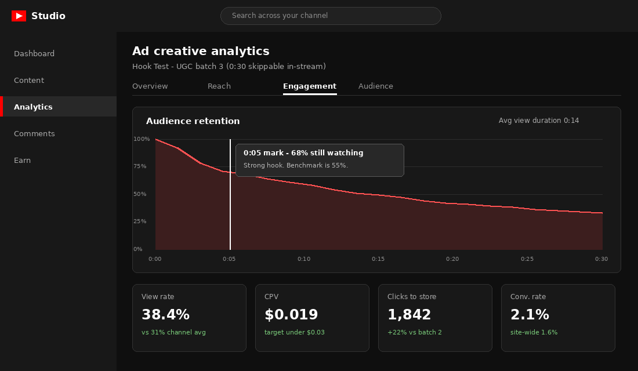This screenshot has height=371, width=638.
Task: Click the '38.4%' view rate value
Action: [x=166, y=314]
